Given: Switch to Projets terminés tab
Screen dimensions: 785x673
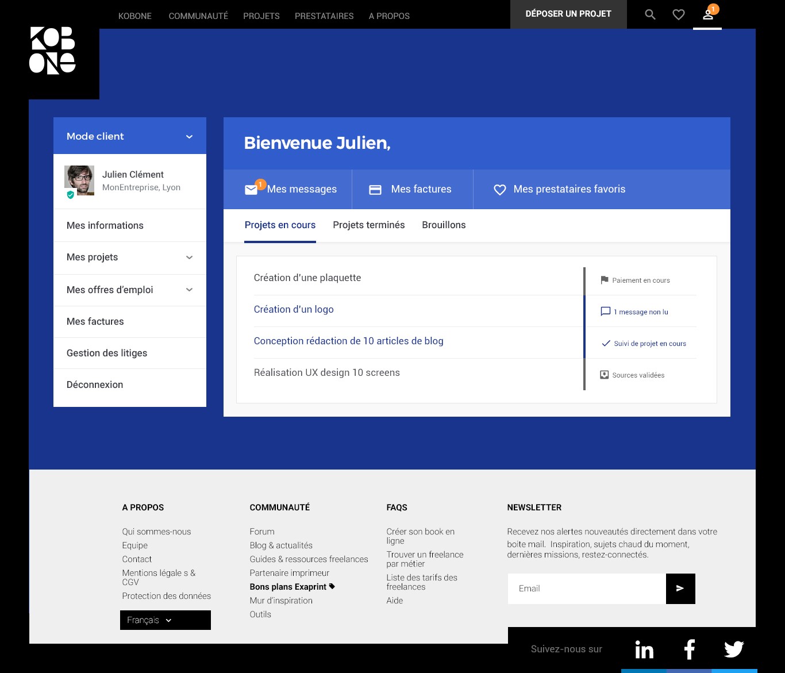Looking at the screenshot, I should [368, 225].
